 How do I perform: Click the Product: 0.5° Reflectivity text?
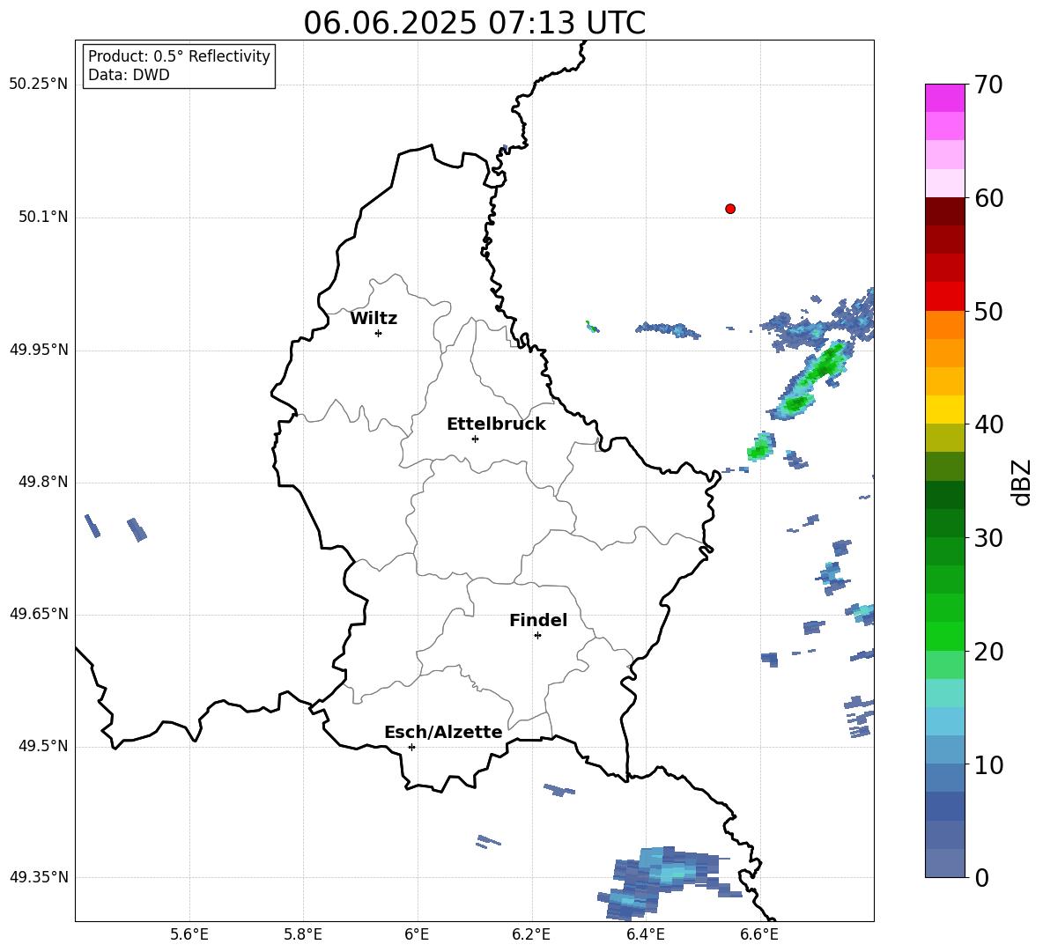pos(179,56)
